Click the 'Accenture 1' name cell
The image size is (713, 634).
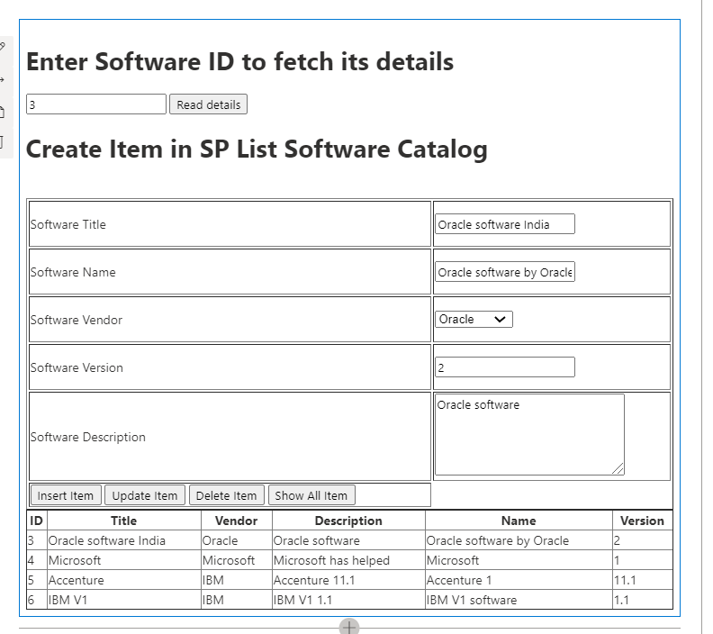519,580
